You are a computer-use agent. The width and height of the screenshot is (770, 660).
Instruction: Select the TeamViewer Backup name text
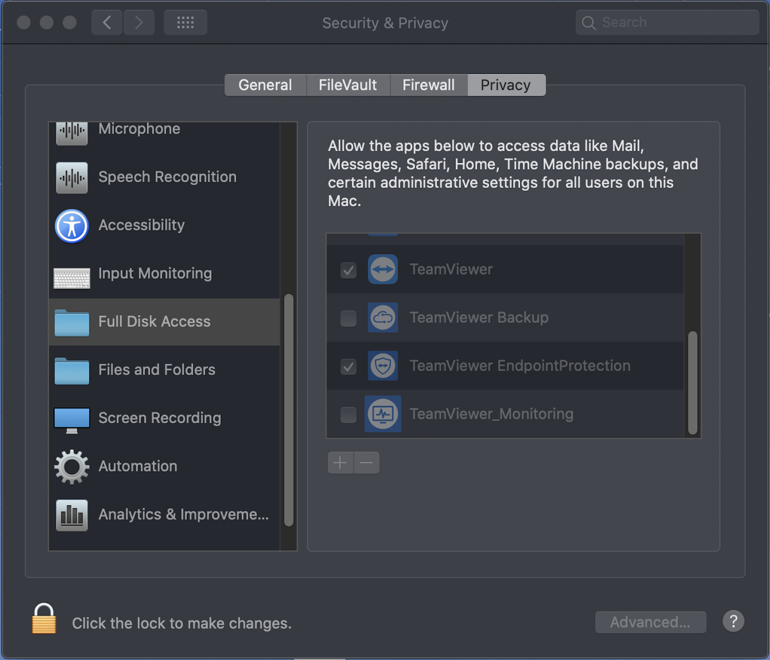pyautogui.click(x=479, y=317)
